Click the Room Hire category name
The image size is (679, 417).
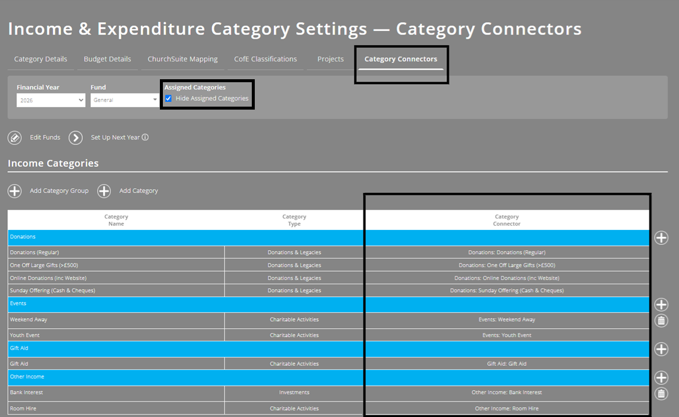(x=23, y=408)
